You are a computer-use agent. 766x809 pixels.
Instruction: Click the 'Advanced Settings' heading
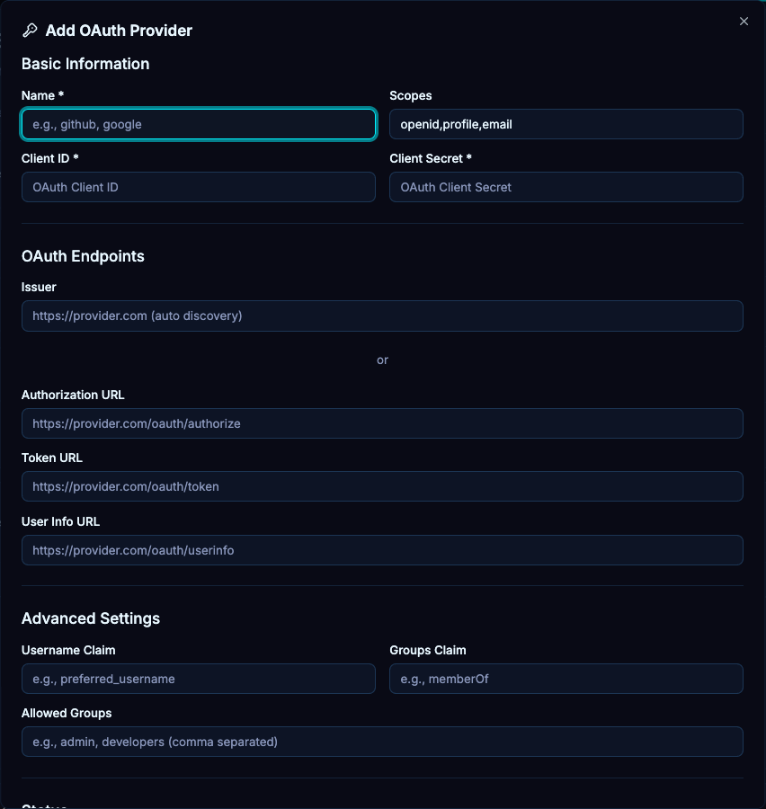(90, 618)
